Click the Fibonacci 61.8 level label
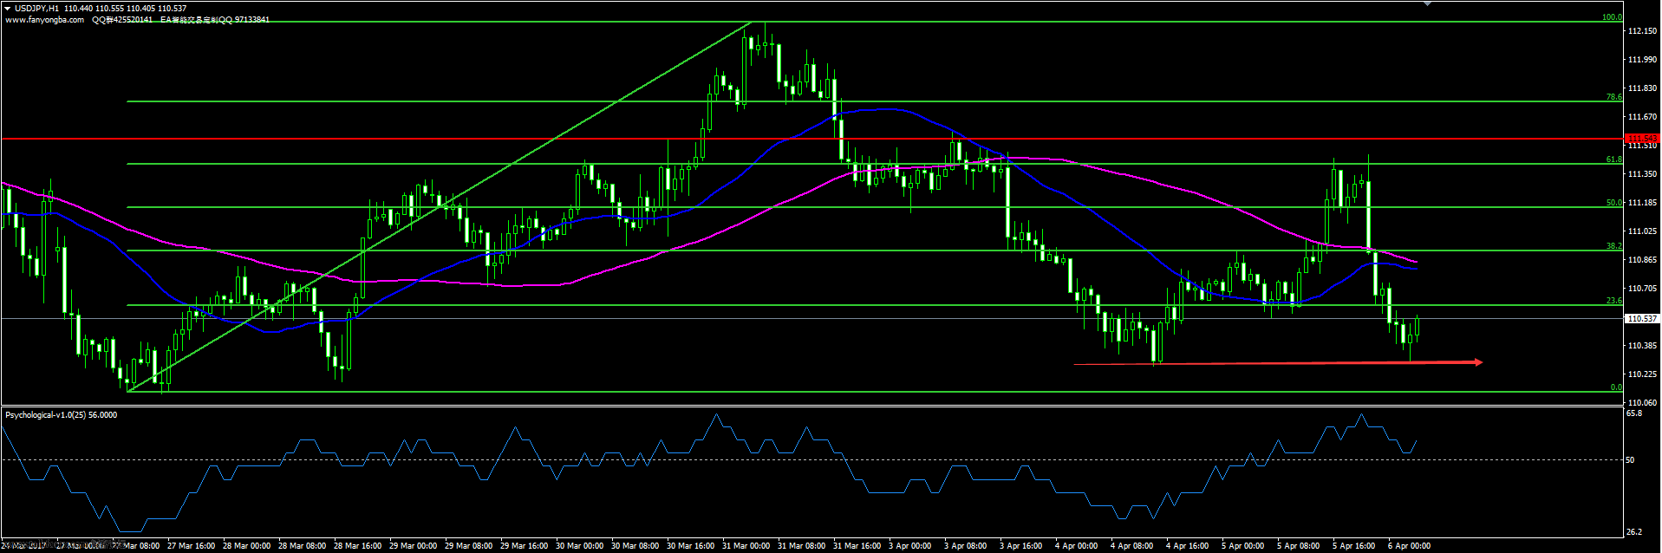The width and height of the screenshot is (1662, 553). coord(1613,159)
